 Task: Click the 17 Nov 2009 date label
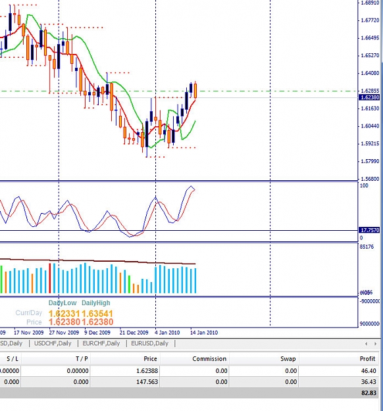pyautogui.click(x=29, y=333)
